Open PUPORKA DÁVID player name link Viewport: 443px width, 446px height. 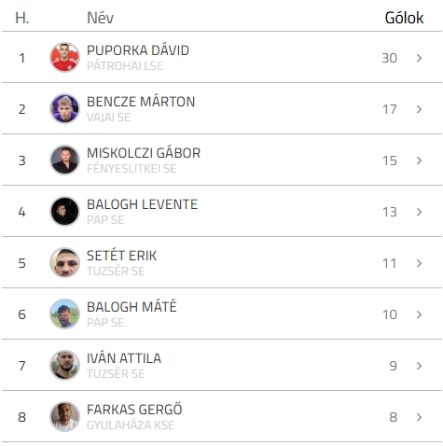pos(138,50)
